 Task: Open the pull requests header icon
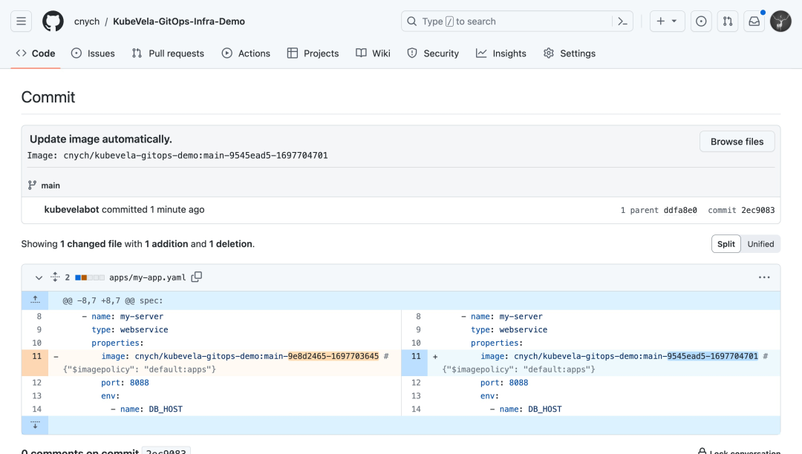click(728, 22)
